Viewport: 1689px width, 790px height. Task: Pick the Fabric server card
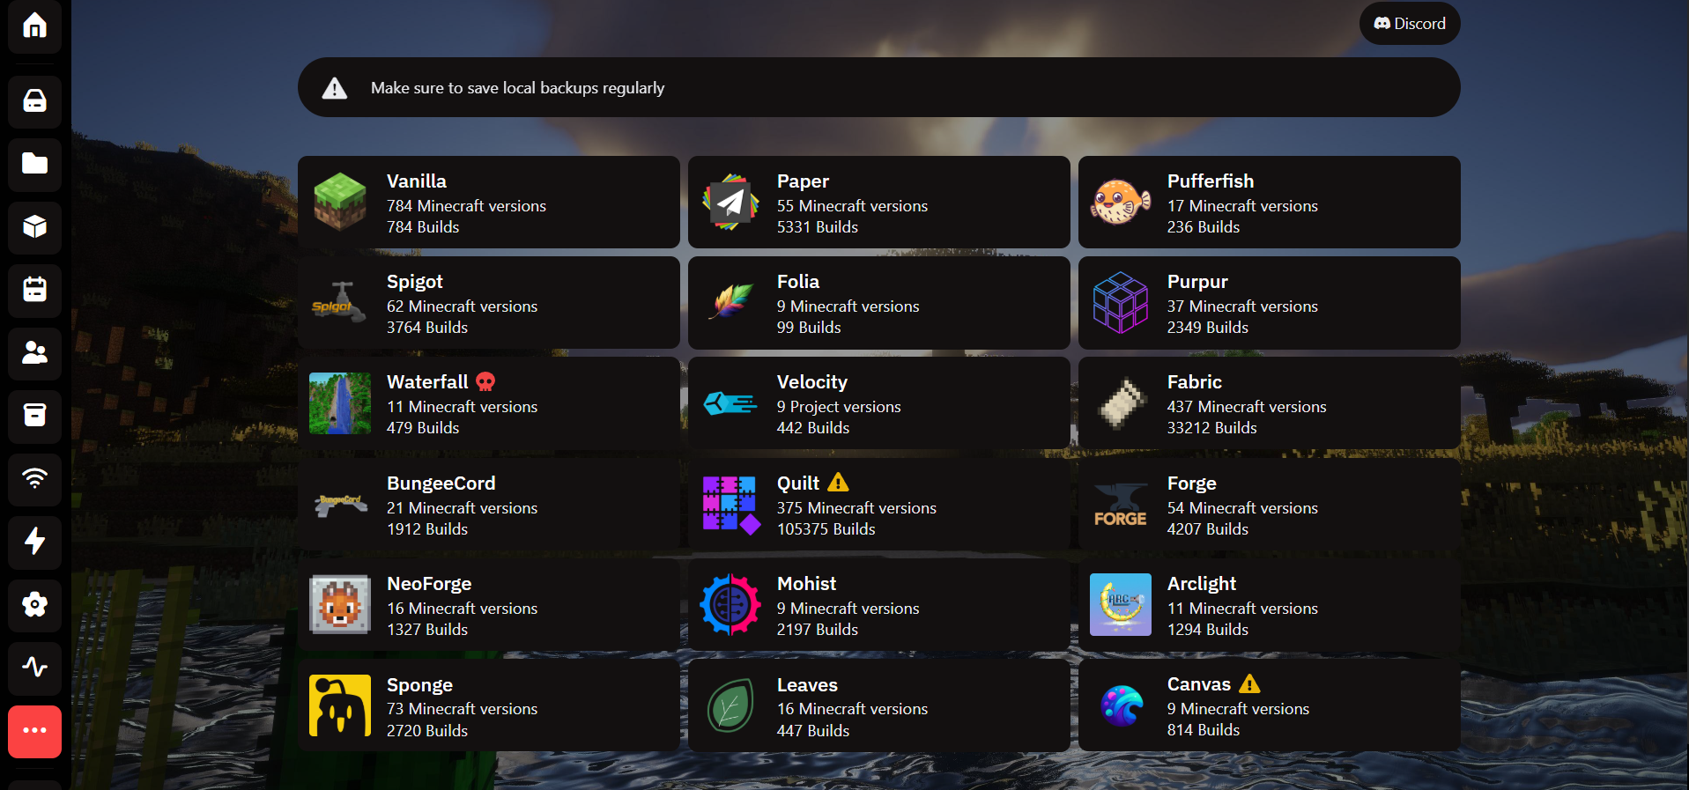pos(1269,403)
